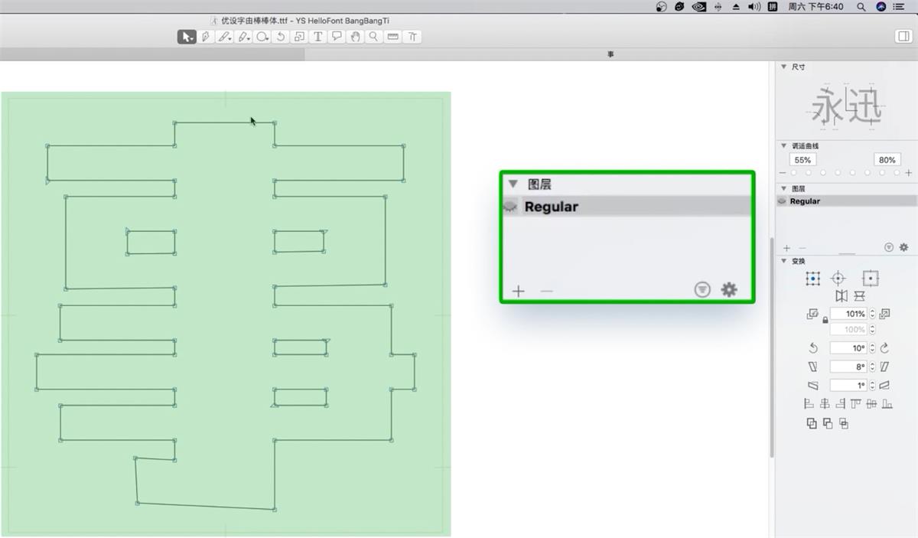
Task: Add a new layer with the plus button
Action: [x=786, y=248]
